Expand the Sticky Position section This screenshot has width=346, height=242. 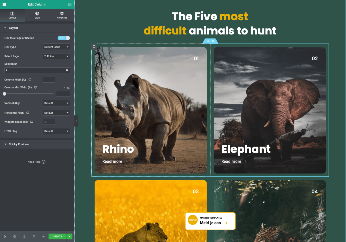pyautogui.click(x=19, y=144)
